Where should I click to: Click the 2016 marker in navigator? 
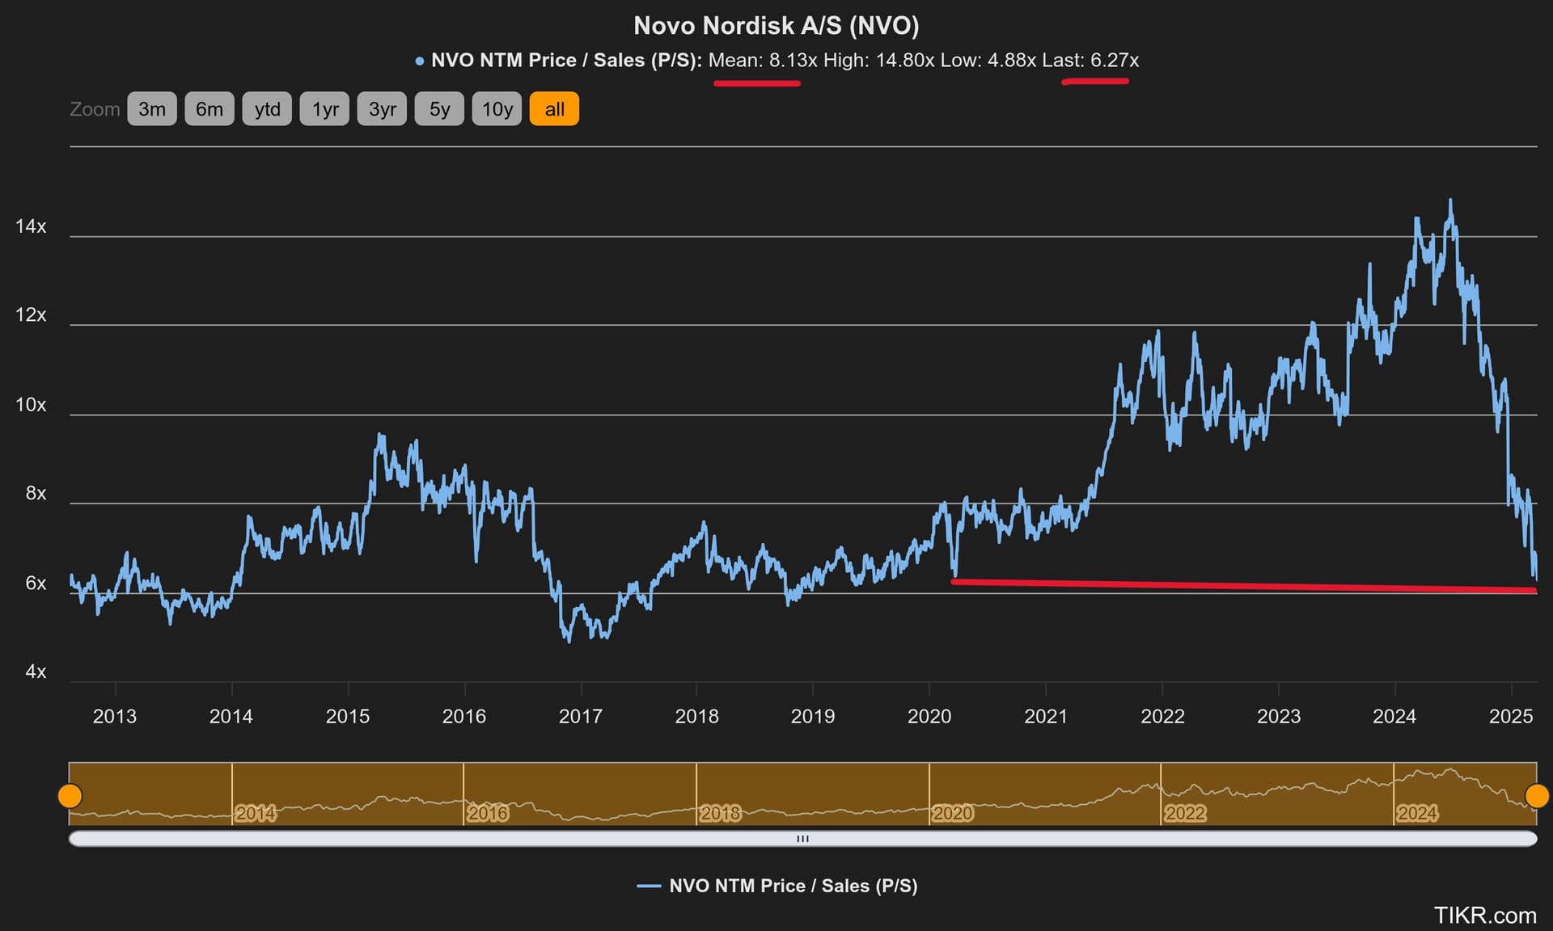tap(488, 813)
